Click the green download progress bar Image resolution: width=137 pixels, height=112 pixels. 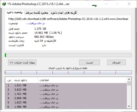68,55
